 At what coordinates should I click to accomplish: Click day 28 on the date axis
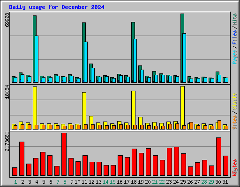(204, 182)
